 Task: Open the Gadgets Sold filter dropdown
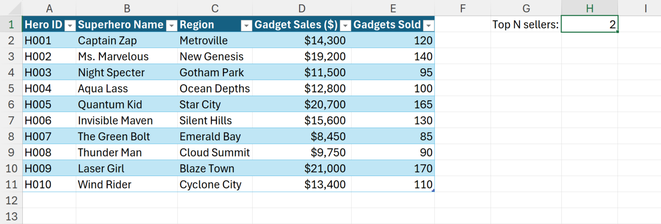[428, 26]
